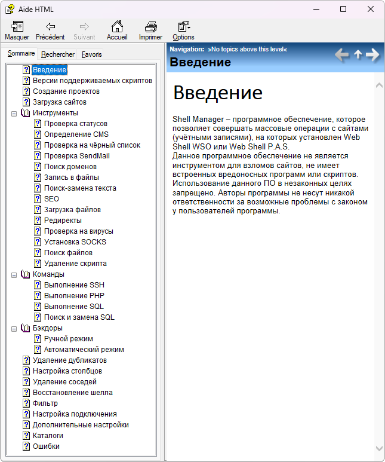Open the Проверка статусов topic
The image size is (385, 462).
[x=76, y=124]
